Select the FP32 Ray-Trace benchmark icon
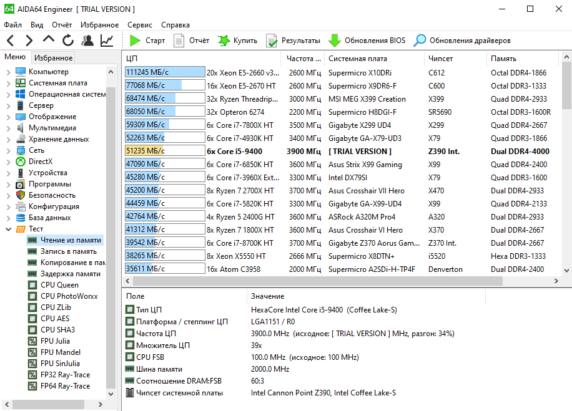 click(x=32, y=375)
